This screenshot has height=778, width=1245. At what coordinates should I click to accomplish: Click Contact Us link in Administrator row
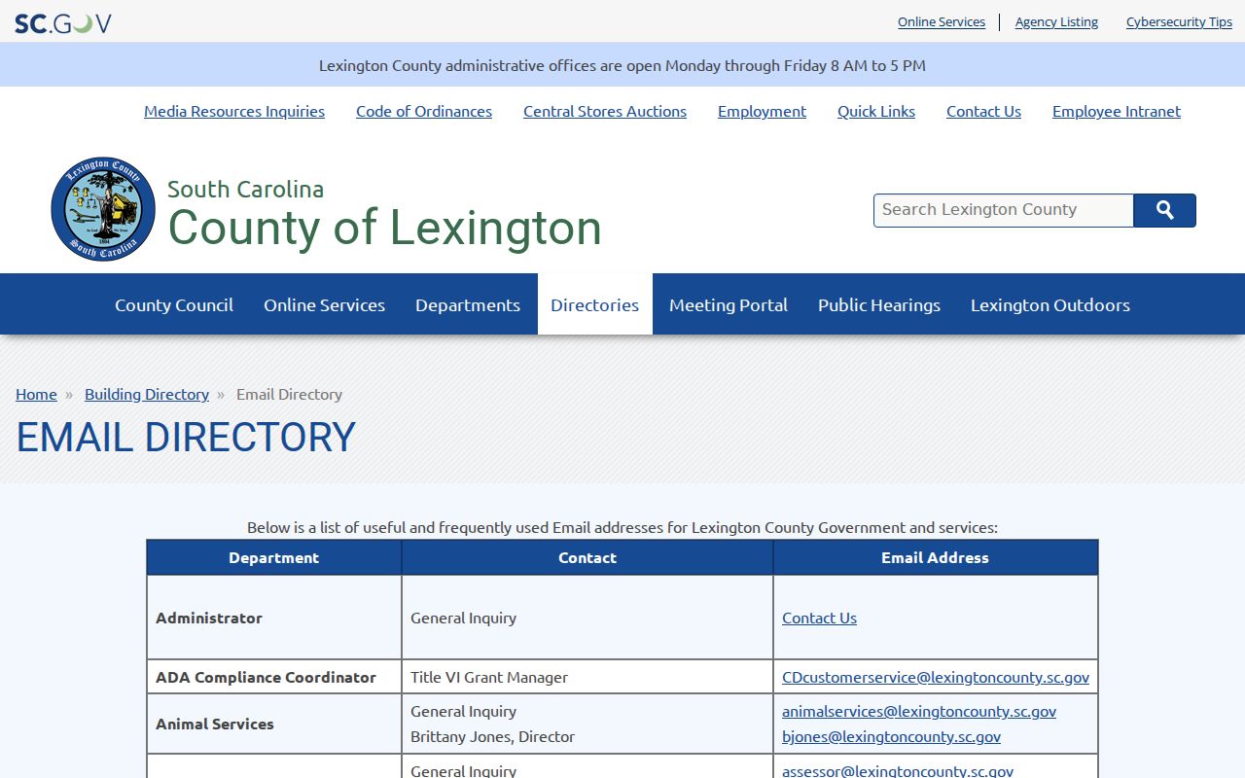[x=819, y=618]
